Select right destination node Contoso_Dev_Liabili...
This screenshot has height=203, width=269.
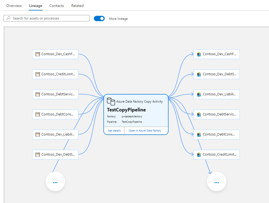click(x=217, y=95)
